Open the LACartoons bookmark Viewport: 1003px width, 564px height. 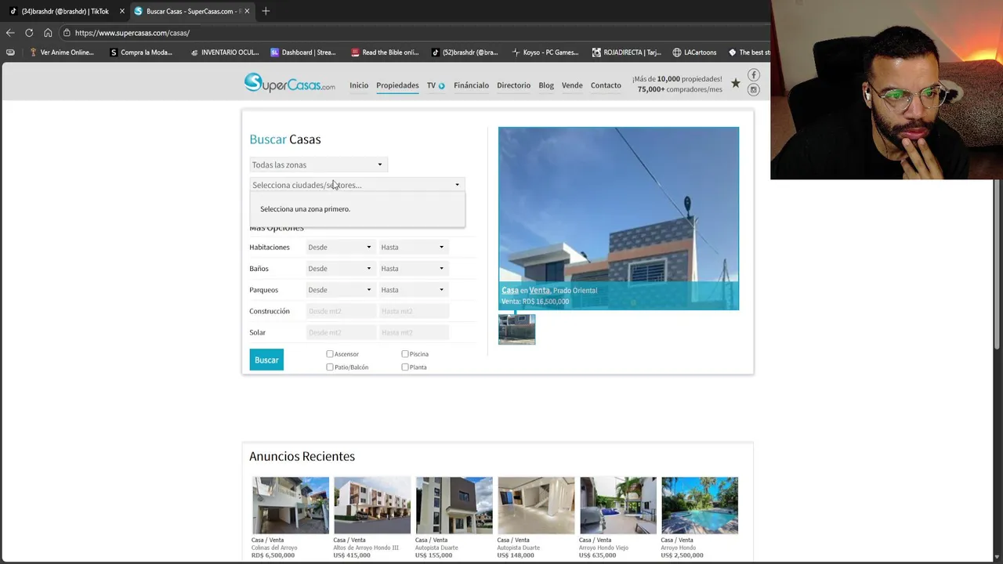coord(694,52)
